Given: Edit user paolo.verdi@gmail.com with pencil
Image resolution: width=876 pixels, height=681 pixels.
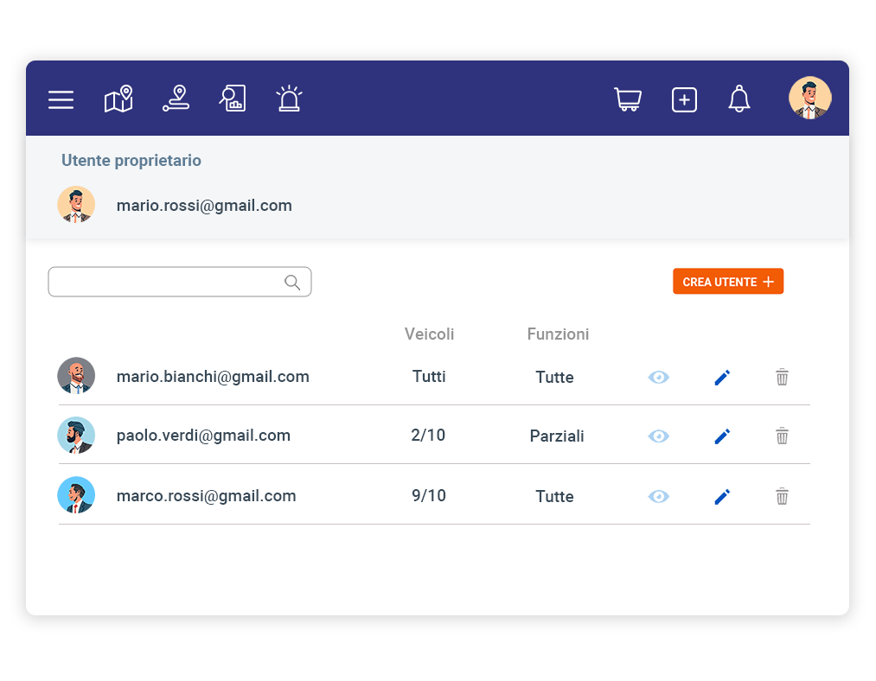Looking at the screenshot, I should pos(722,436).
